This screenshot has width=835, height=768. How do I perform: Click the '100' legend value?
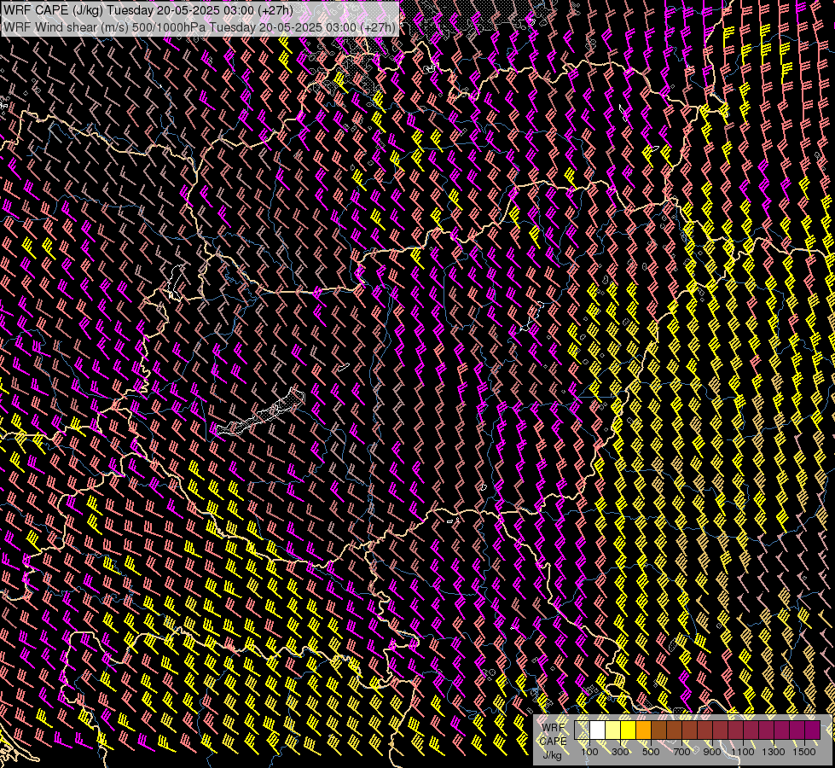(589, 752)
